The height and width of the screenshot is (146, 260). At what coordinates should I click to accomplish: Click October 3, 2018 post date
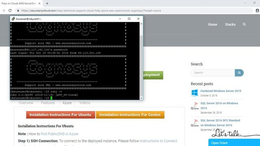coord(209,96)
